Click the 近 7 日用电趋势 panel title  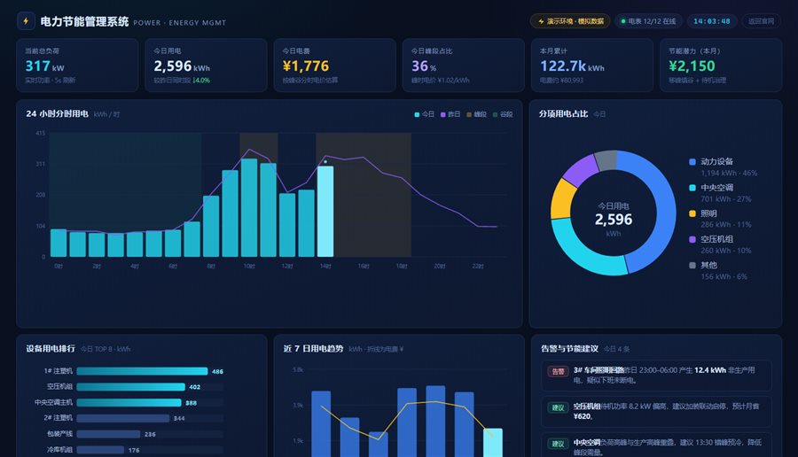coord(314,349)
